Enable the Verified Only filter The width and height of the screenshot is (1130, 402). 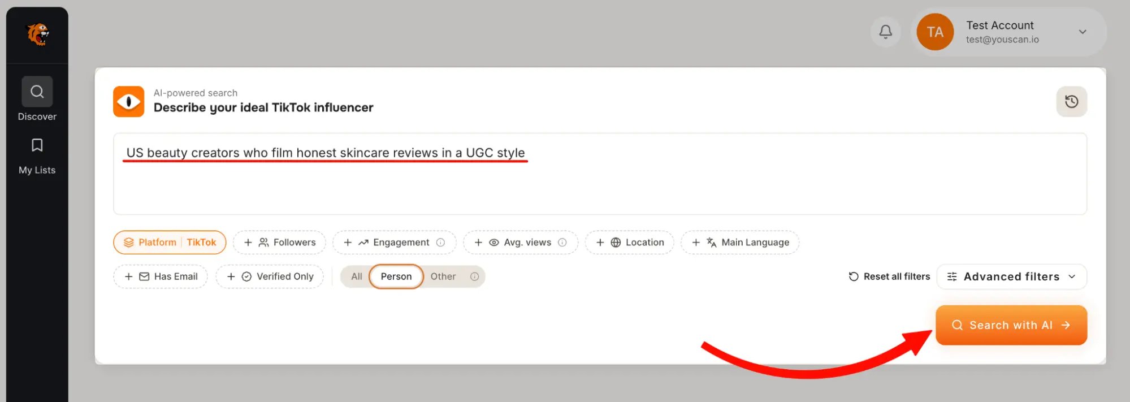[x=270, y=276]
